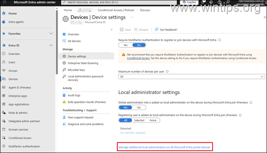
Task: Open portal settings gear in header
Action: pyautogui.click(x=211, y=2)
